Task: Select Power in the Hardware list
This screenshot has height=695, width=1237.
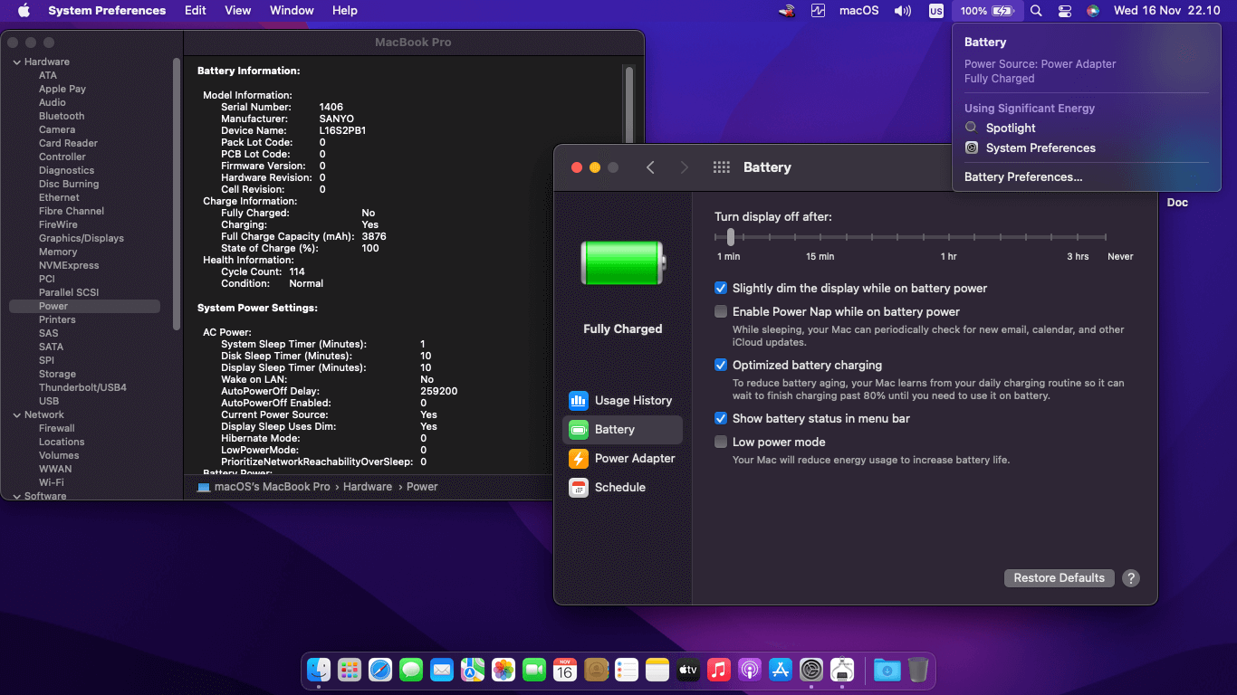Action: point(84,307)
